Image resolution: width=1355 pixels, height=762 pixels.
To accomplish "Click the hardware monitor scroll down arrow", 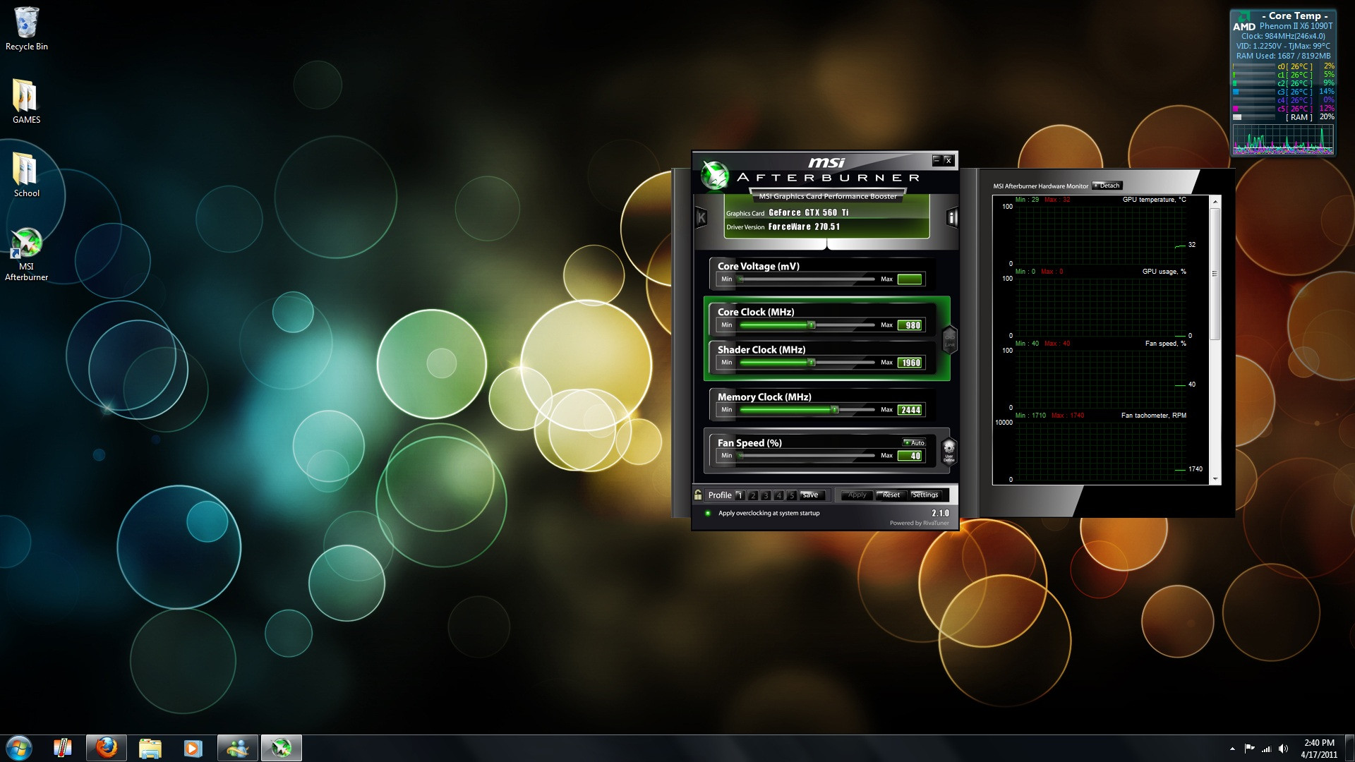I will click(1215, 479).
